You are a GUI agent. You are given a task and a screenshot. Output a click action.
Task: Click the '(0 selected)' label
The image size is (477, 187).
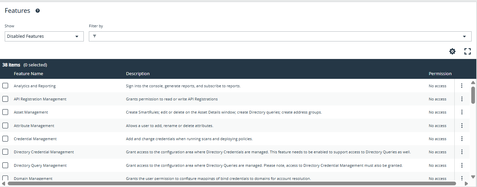tap(35, 65)
